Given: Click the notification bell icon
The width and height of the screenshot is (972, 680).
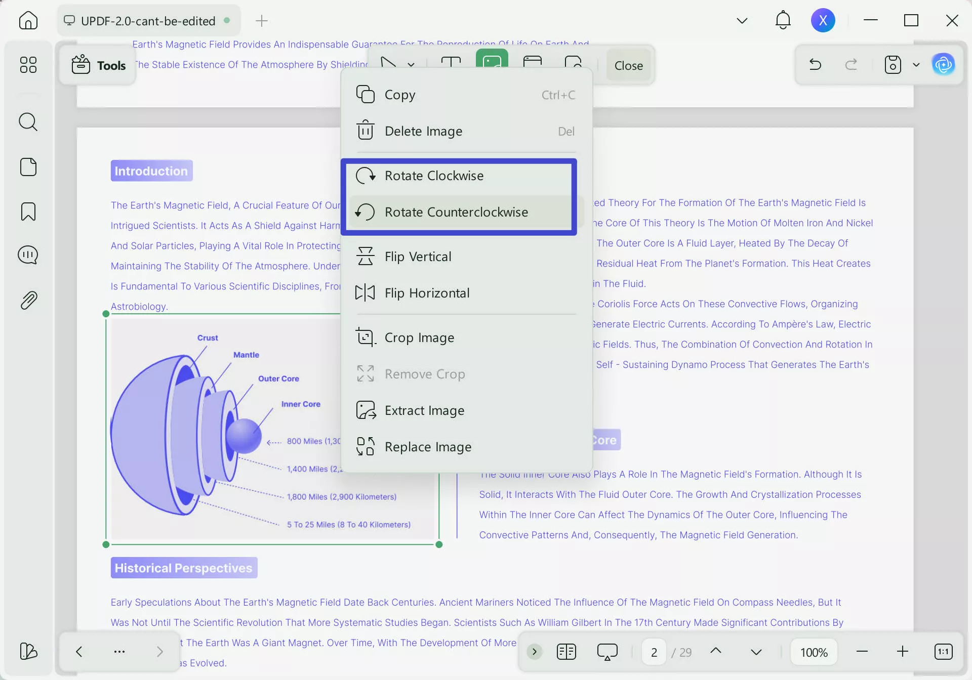Looking at the screenshot, I should (x=783, y=21).
